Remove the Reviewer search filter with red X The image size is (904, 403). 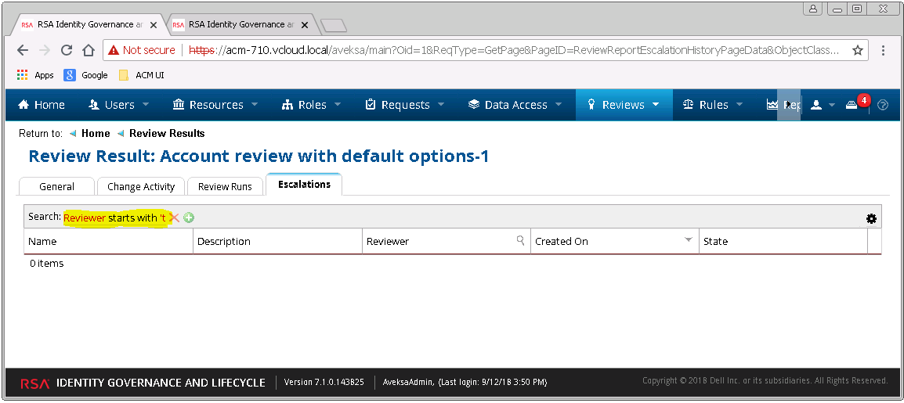pos(175,218)
